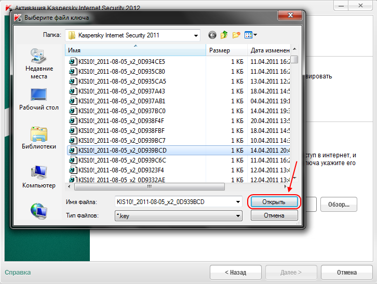This screenshot has height=284, width=377.
Task: Click the Back navigation arrow icon
Action: tap(212, 35)
